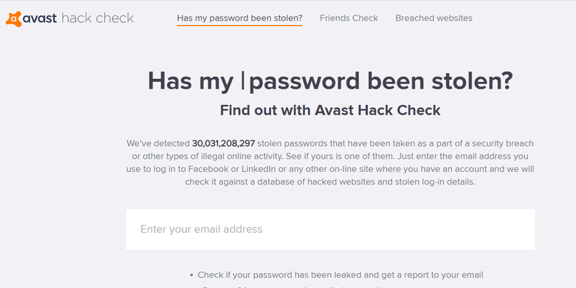Open 'Has my password been stolen?' tab
The height and width of the screenshot is (288, 576).
239,18
